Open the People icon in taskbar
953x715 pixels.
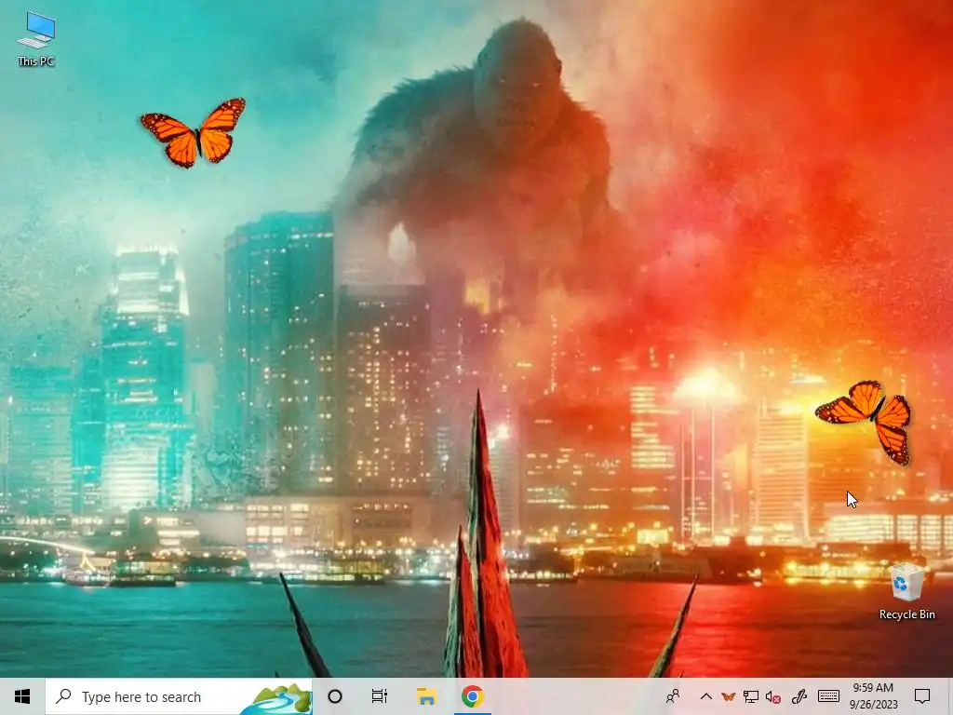click(673, 696)
